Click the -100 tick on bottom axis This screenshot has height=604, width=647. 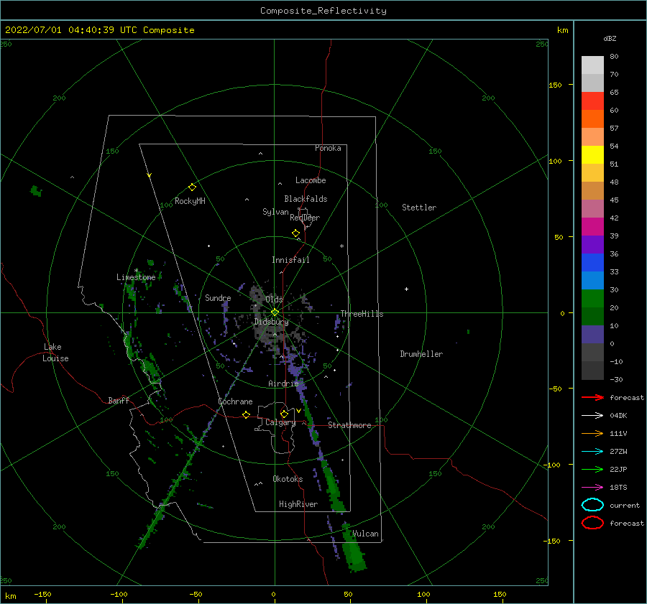[x=119, y=594]
